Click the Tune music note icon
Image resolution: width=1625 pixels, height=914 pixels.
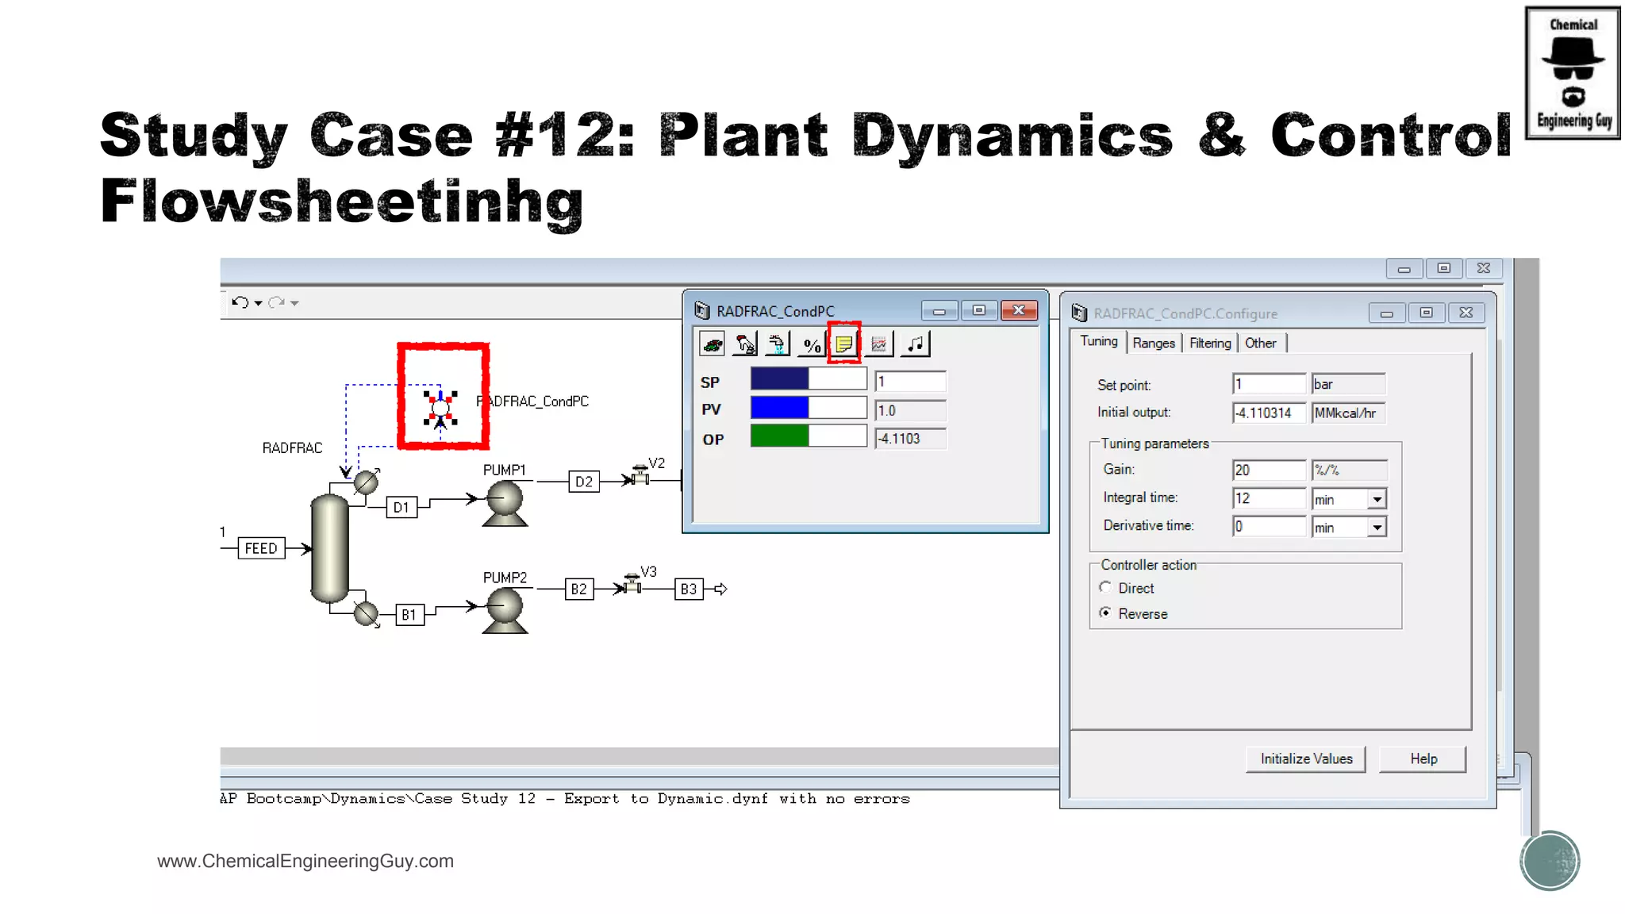916,344
